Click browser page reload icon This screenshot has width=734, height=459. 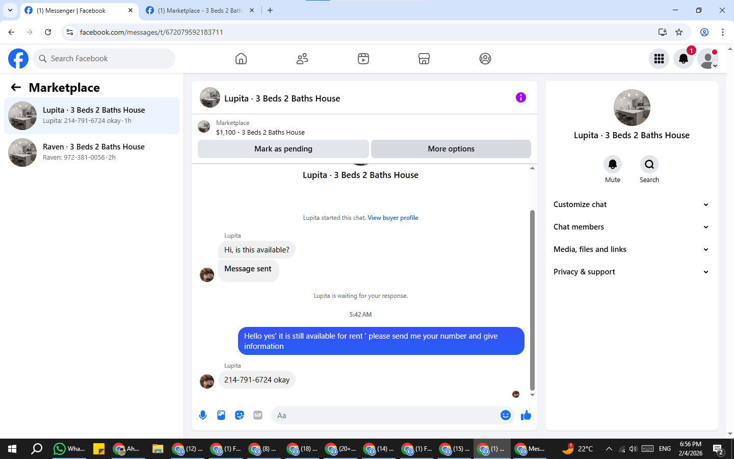[48, 32]
